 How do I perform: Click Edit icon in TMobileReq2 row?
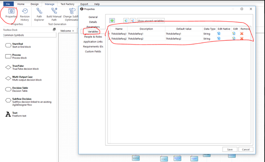(234, 39)
